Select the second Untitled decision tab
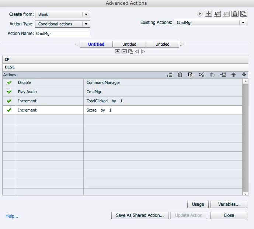 129,44
